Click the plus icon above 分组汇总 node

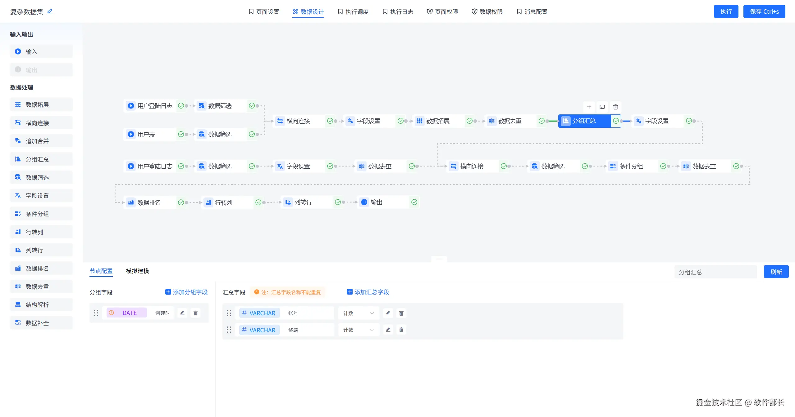pos(589,107)
